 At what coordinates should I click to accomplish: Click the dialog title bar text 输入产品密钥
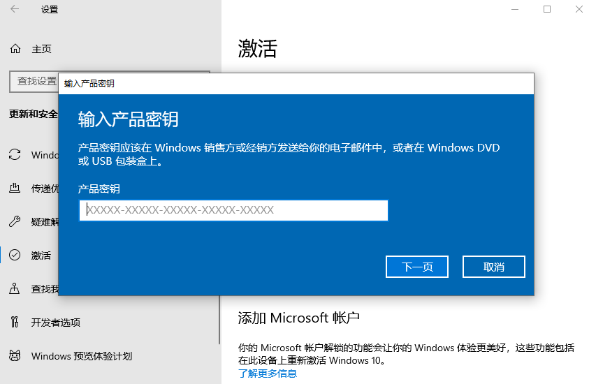click(x=89, y=83)
